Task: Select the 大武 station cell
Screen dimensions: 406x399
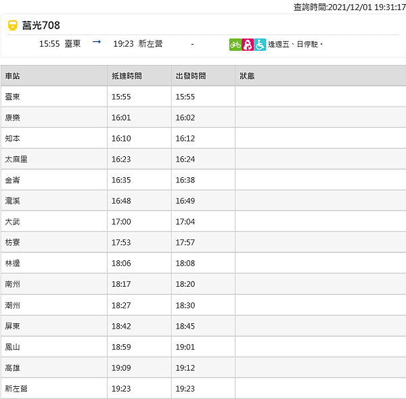Action: (54, 222)
